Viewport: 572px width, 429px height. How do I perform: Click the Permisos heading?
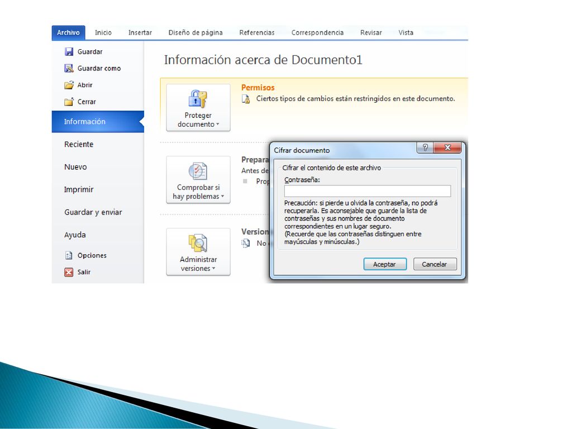tap(258, 88)
